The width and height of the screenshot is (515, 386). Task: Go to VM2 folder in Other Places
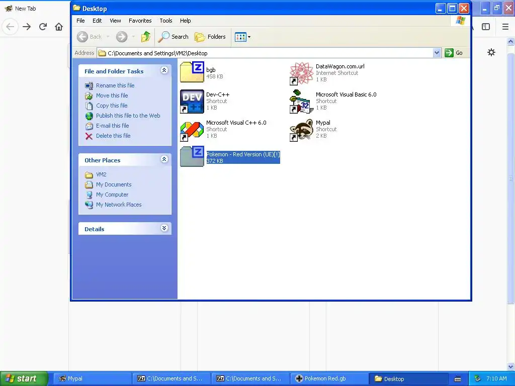click(x=101, y=174)
